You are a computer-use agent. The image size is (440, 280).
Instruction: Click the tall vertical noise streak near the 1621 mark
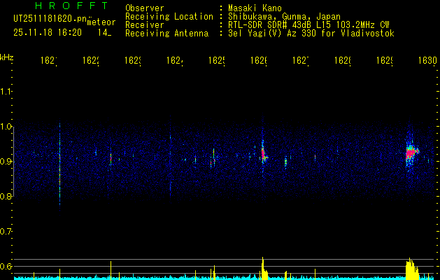coord(59,166)
